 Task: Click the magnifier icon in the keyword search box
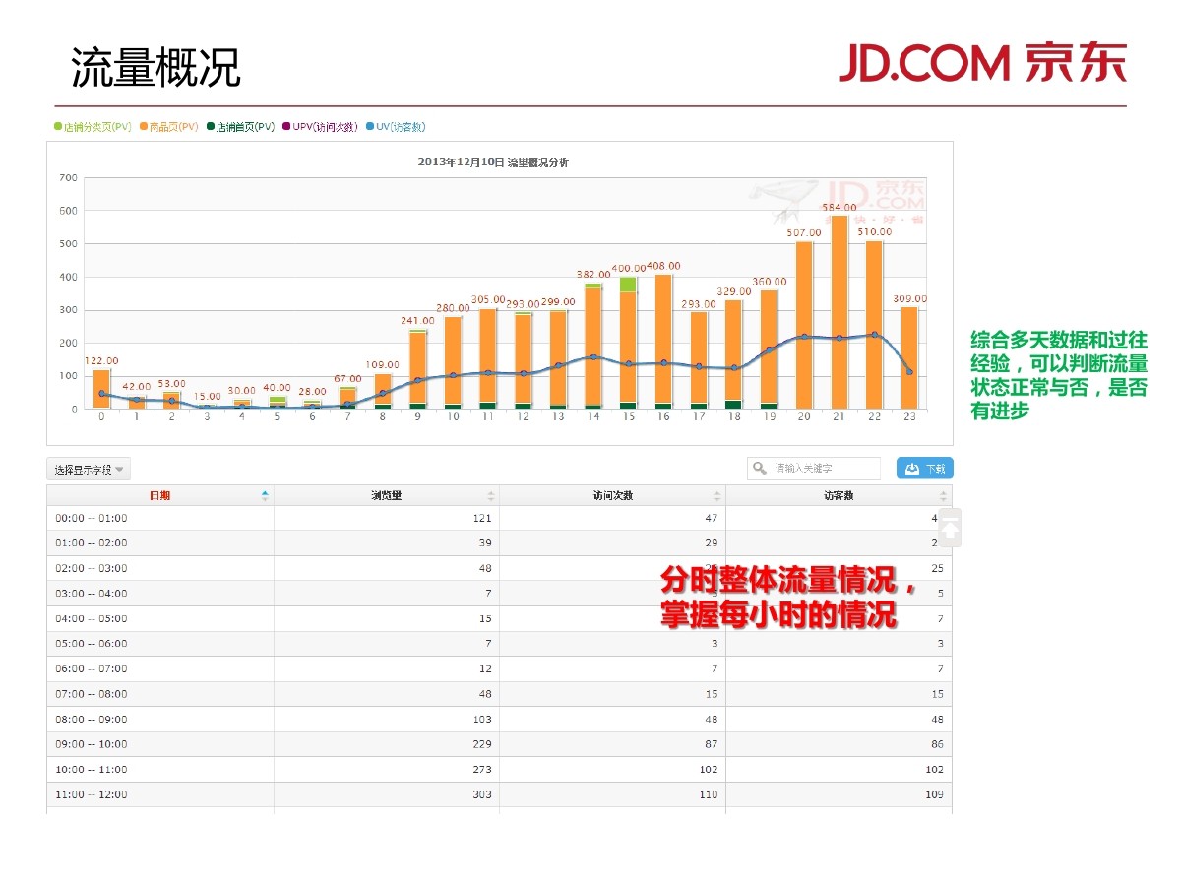coord(760,469)
